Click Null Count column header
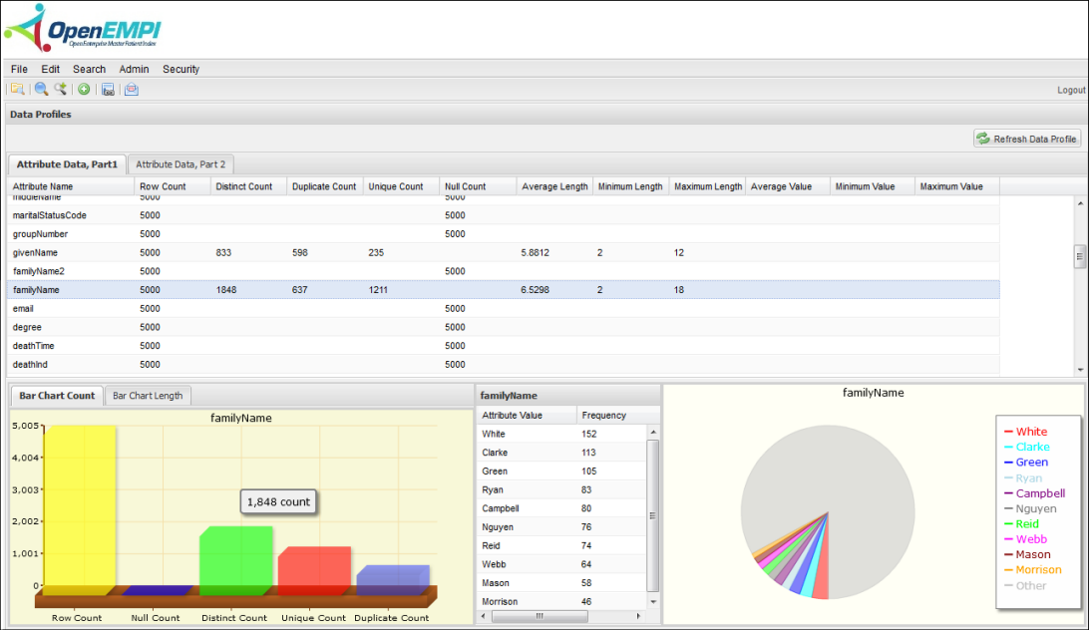 (478, 186)
